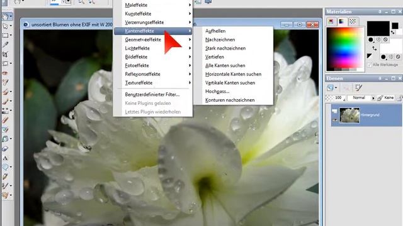Expand the Selection tool flyout arrow
Viewport: 403px width, 226px height.
tap(11, 35)
